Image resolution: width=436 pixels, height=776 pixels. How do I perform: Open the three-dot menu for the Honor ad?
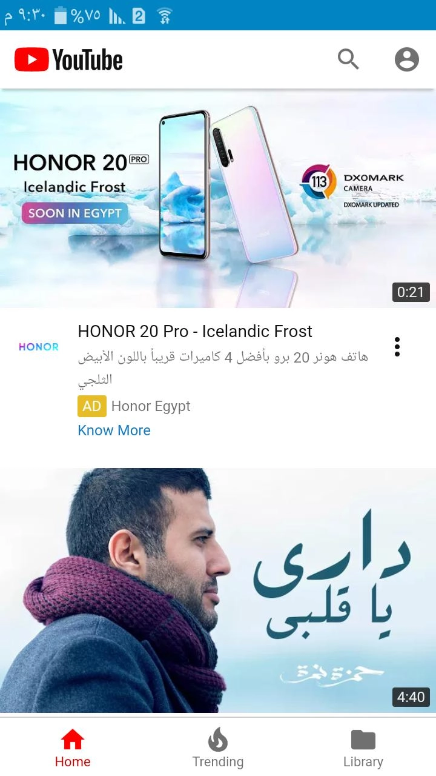397,347
